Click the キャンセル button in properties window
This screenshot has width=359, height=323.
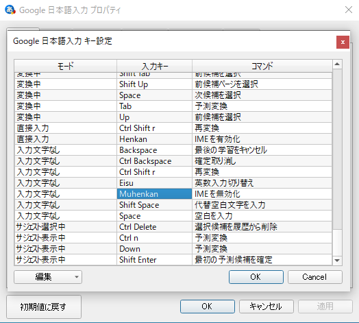coord(267,307)
